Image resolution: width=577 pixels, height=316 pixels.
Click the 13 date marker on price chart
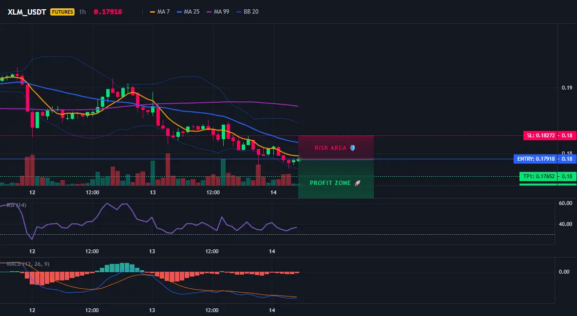(x=153, y=192)
